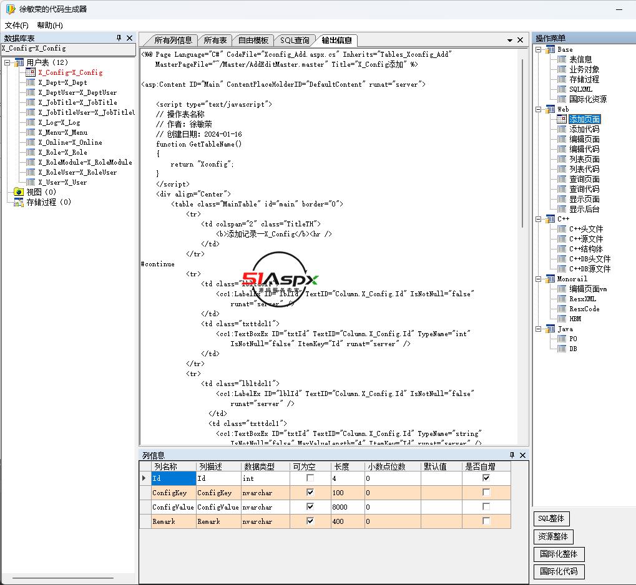Click the 列表代码 item icon
This screenshot has height=585, width=636.
coord(561,169)
